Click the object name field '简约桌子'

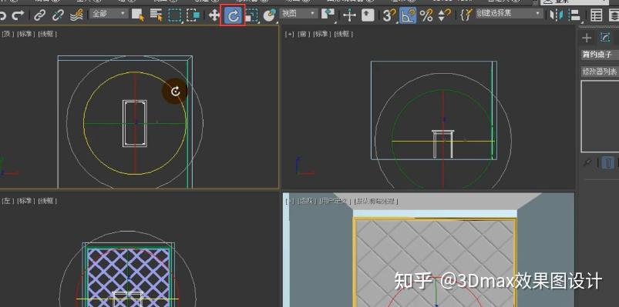pyautogui.click(x=600, y=55)
